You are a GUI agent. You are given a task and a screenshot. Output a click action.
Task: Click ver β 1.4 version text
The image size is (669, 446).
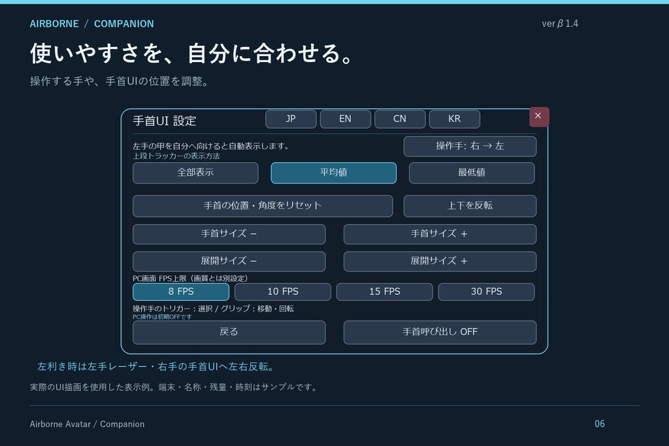[x=560, y=24]
